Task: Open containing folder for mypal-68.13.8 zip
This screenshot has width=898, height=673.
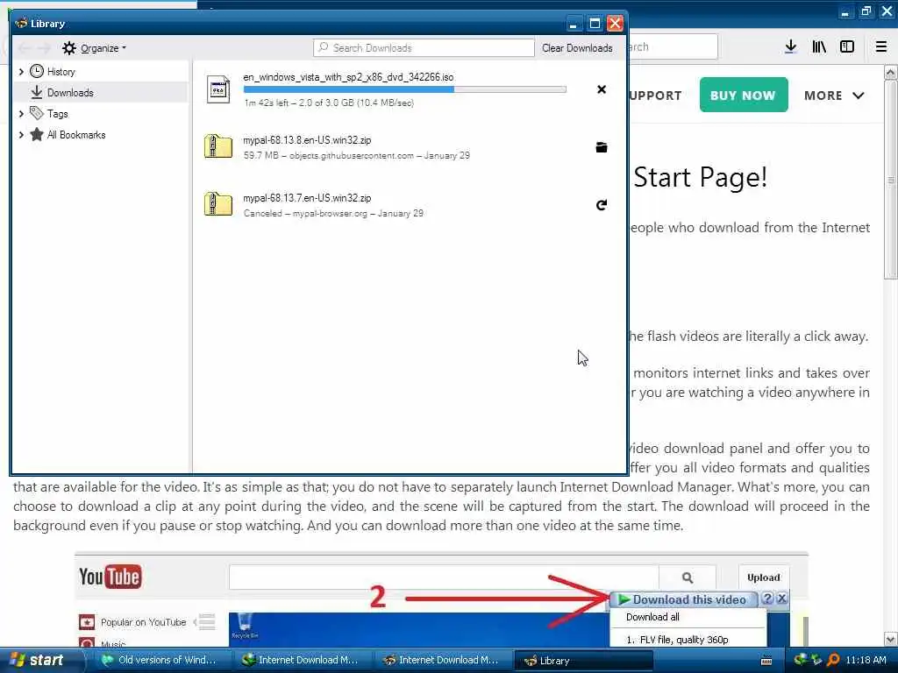Action: tap(602, 147)
